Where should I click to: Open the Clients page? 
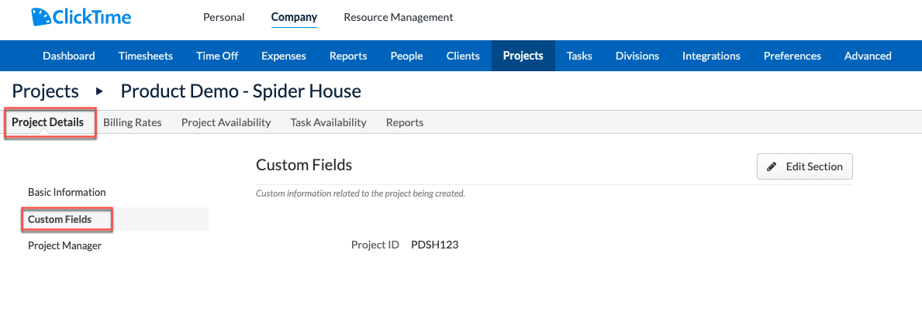click(463, 56)
